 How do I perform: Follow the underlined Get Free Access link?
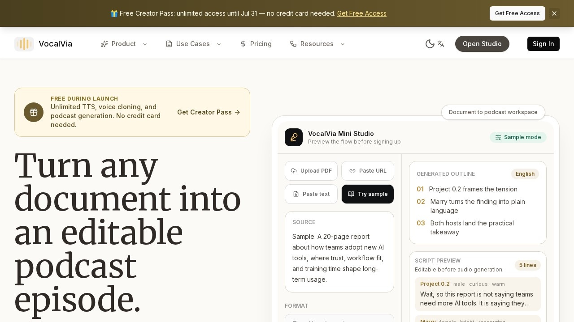tap(362, 13)
